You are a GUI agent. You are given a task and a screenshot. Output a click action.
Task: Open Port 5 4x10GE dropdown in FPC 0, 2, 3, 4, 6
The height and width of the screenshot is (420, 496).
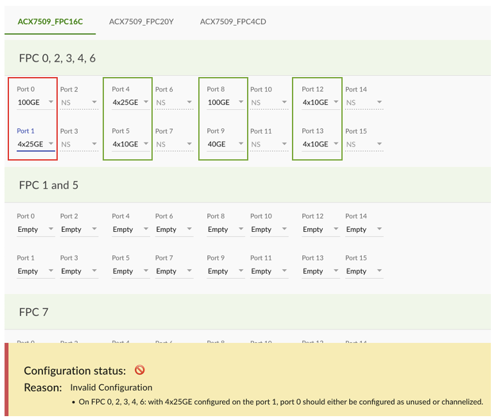(x=131, y=144)
